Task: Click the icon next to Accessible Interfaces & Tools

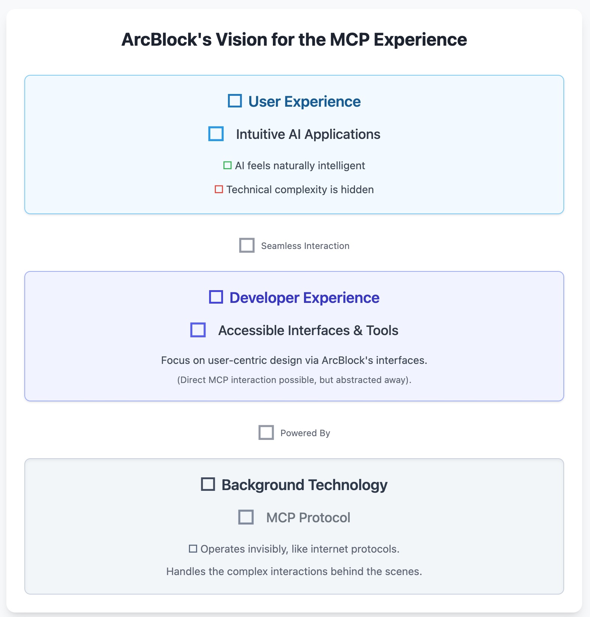Action: click(x=198, y=330)
